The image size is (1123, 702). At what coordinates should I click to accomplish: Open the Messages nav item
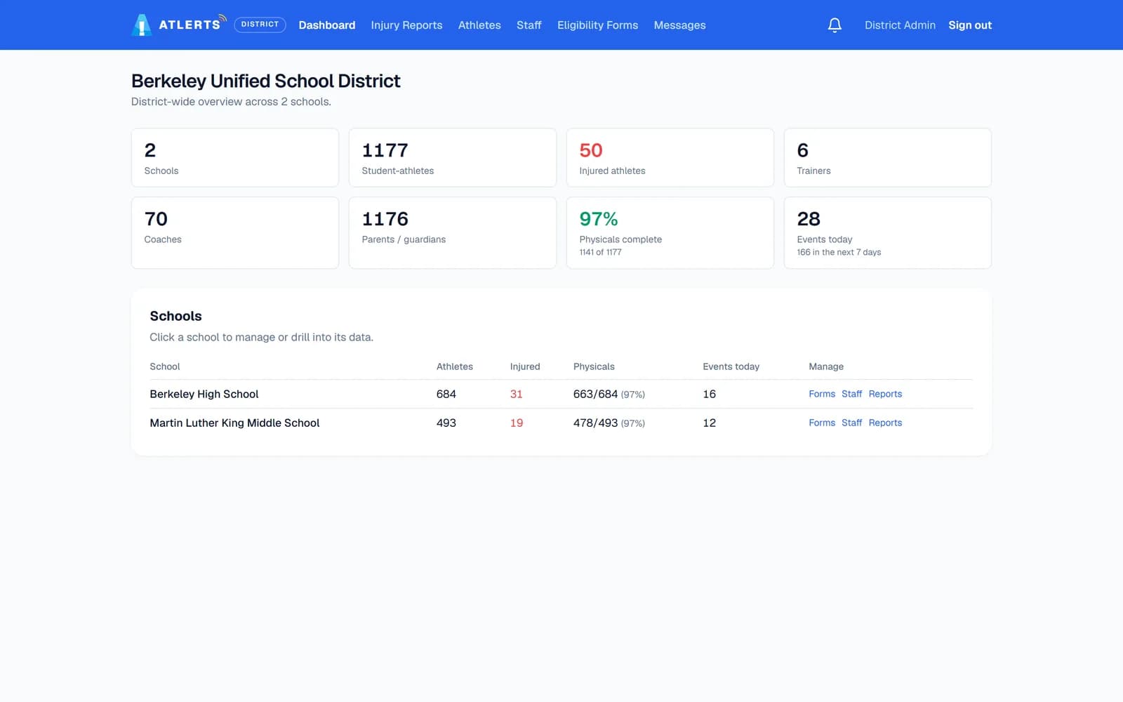point(680,25)
